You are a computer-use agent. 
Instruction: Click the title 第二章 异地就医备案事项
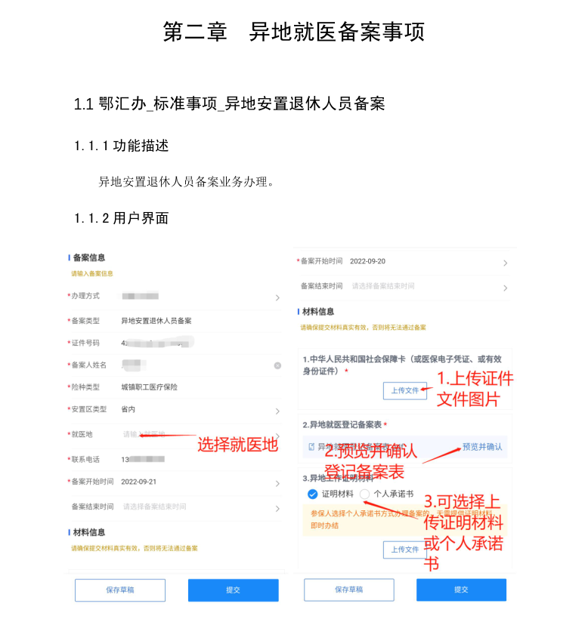(294, 32)
